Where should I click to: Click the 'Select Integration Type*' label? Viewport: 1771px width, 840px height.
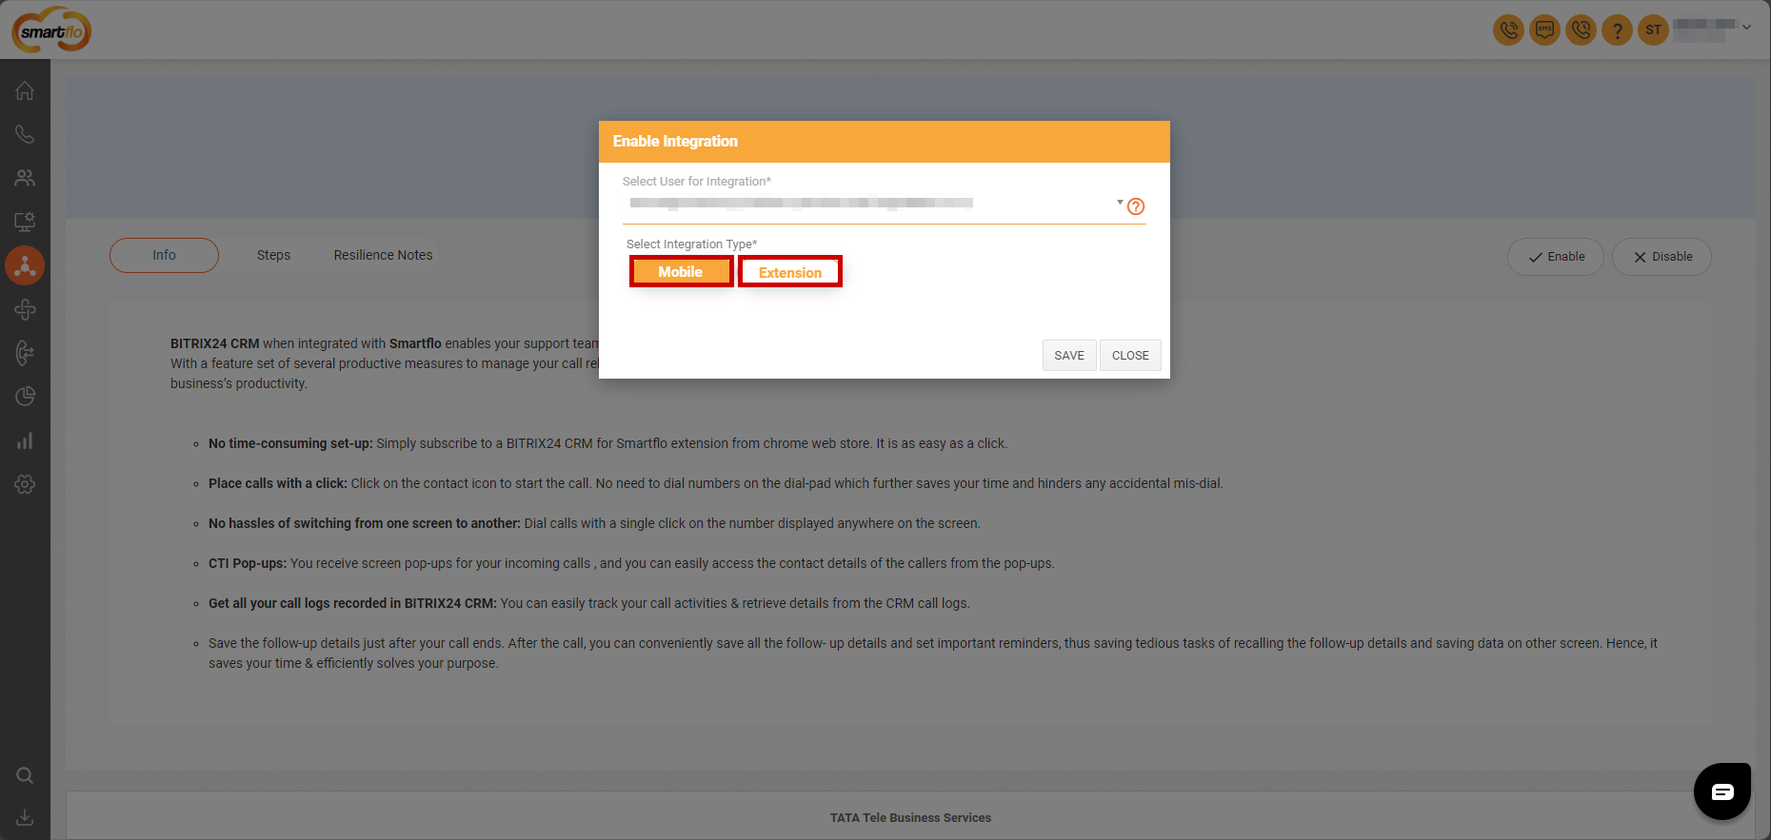[x=691, y=244]
